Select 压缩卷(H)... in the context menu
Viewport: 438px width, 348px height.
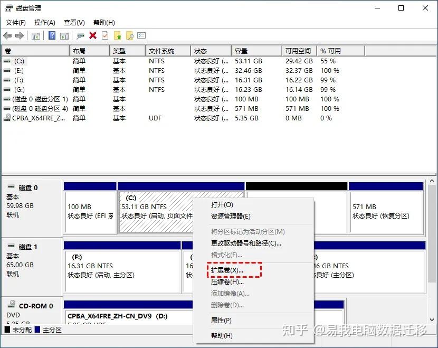point(253,282)
